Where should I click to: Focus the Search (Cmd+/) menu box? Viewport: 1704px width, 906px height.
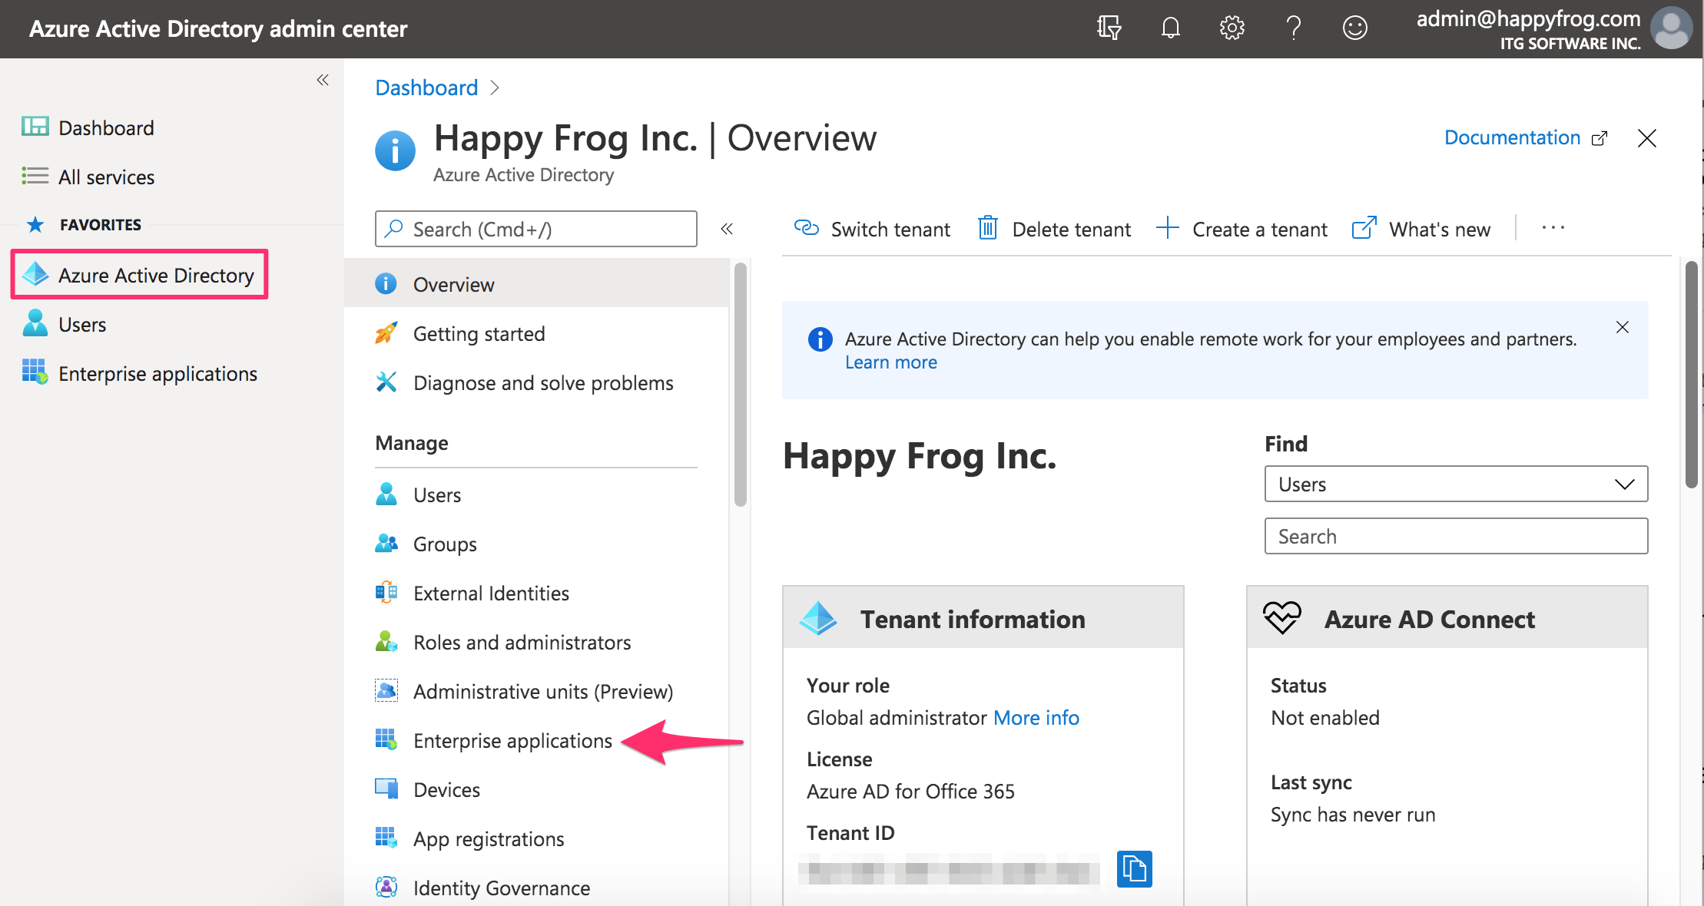tap(536, 229)
